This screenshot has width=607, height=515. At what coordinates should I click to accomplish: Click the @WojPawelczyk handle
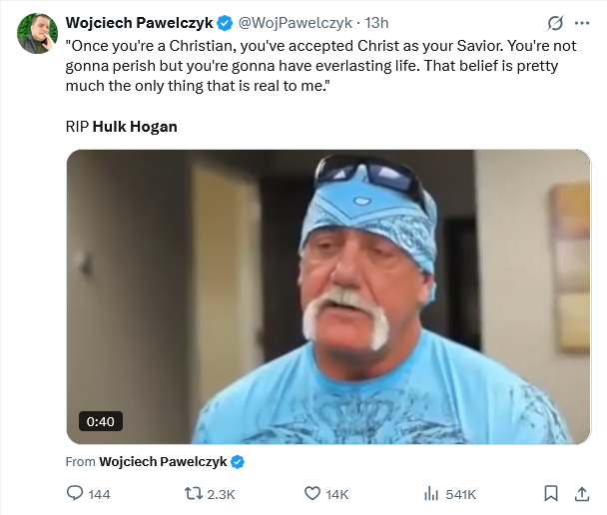[295, 23]
